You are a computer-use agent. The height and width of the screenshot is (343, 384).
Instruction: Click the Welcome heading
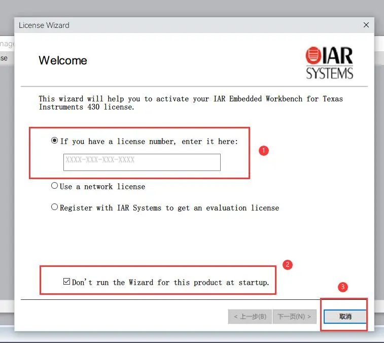coord(63,60)
